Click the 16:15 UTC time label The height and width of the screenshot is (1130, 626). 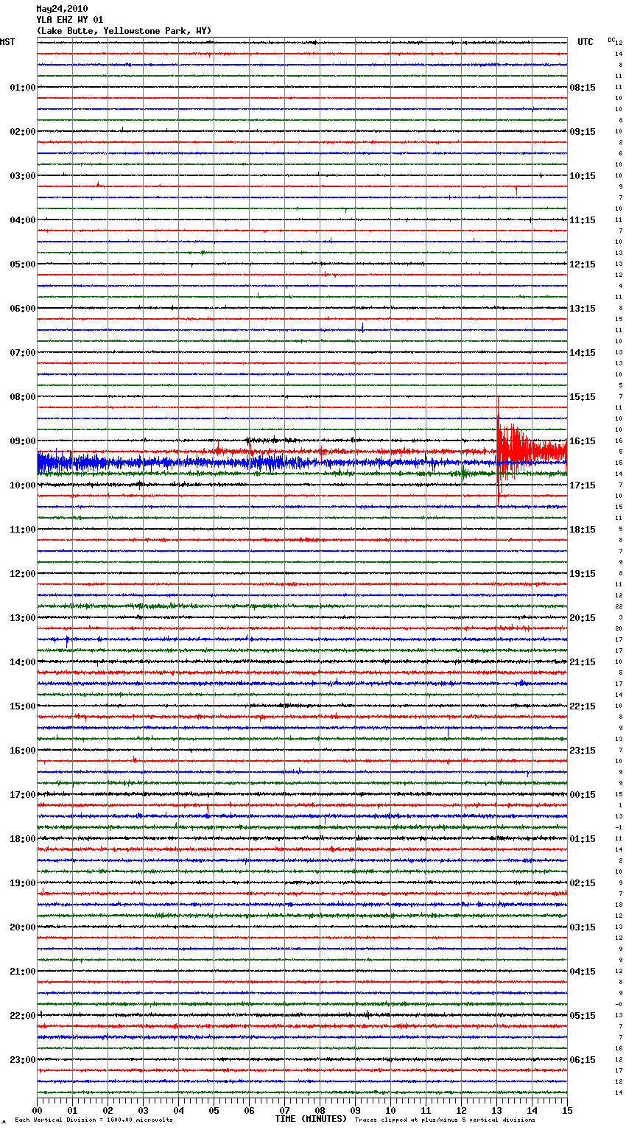(583, 441)
